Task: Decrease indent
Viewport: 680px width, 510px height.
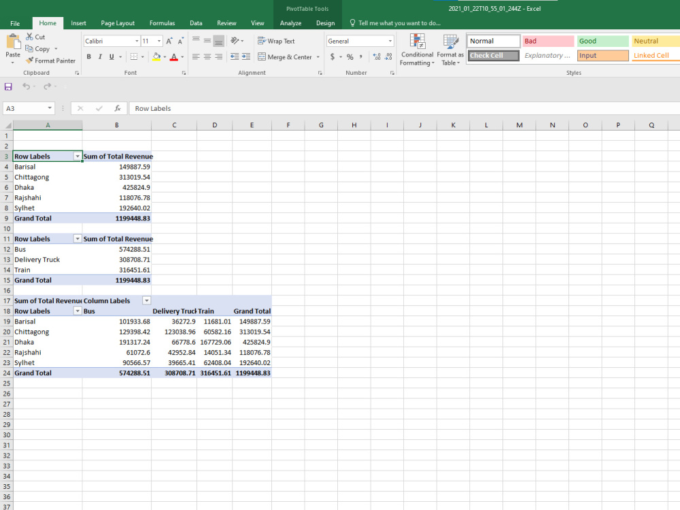Action: point(235,57)
